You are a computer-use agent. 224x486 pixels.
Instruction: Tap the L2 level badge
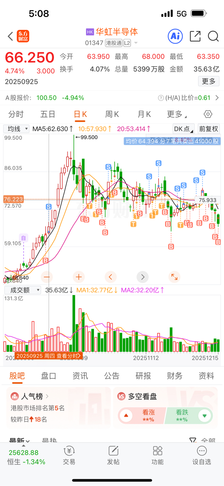(127, 43)
